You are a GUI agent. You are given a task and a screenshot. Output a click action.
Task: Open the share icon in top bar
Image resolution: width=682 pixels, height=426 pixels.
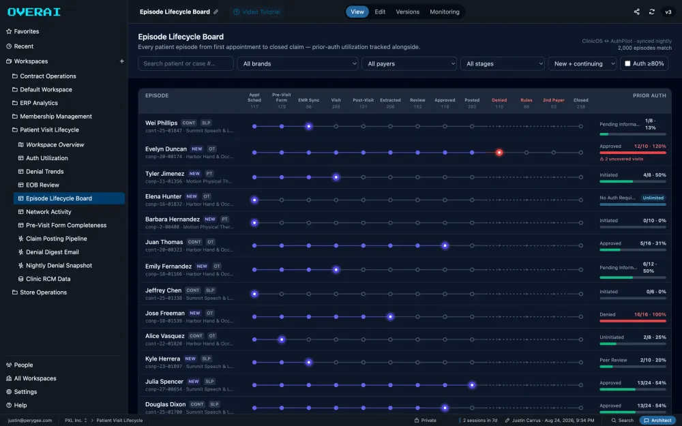tap(637, 12)
